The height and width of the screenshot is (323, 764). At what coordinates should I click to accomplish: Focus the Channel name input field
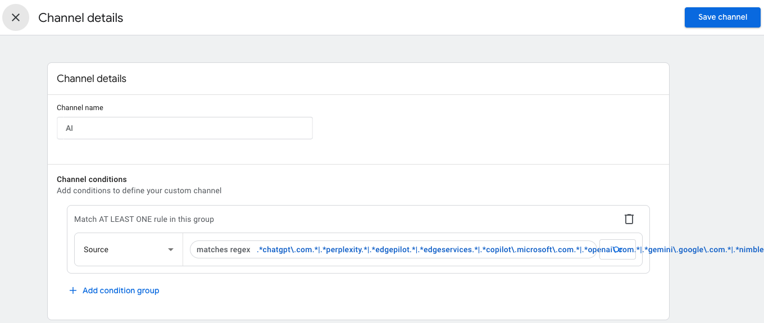point(184,128)
